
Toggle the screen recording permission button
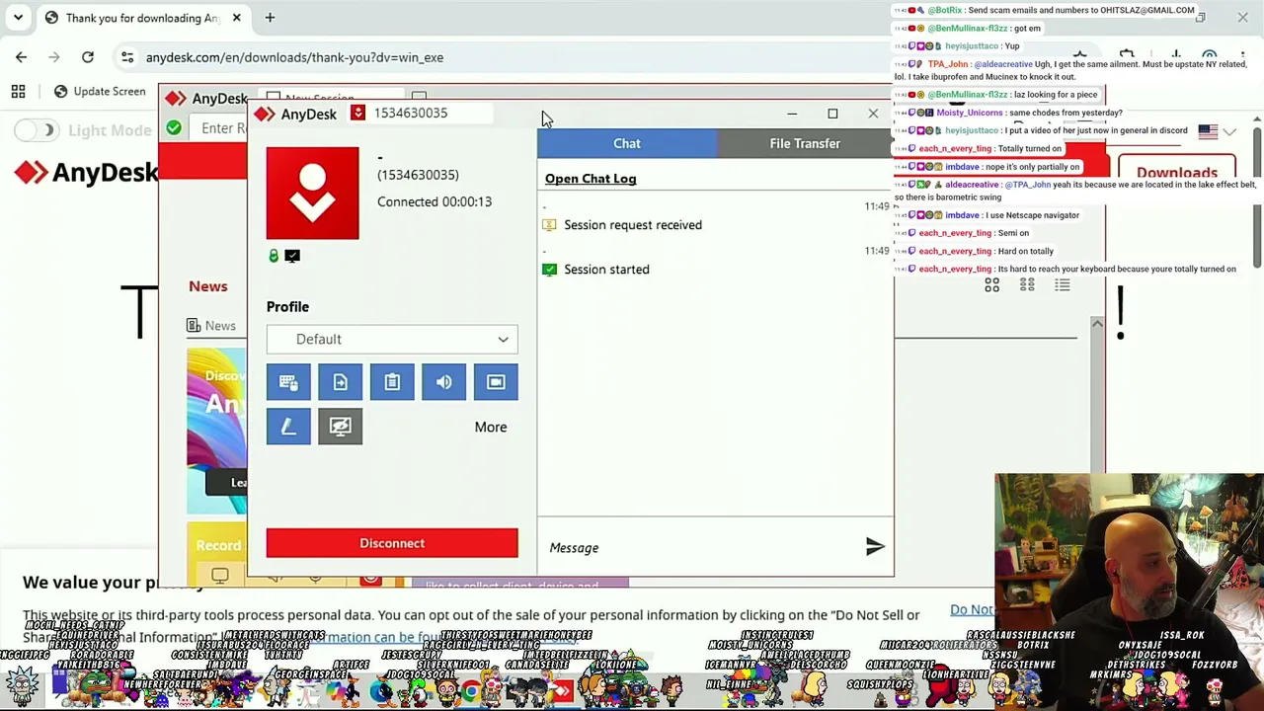[x=496, y=382]
